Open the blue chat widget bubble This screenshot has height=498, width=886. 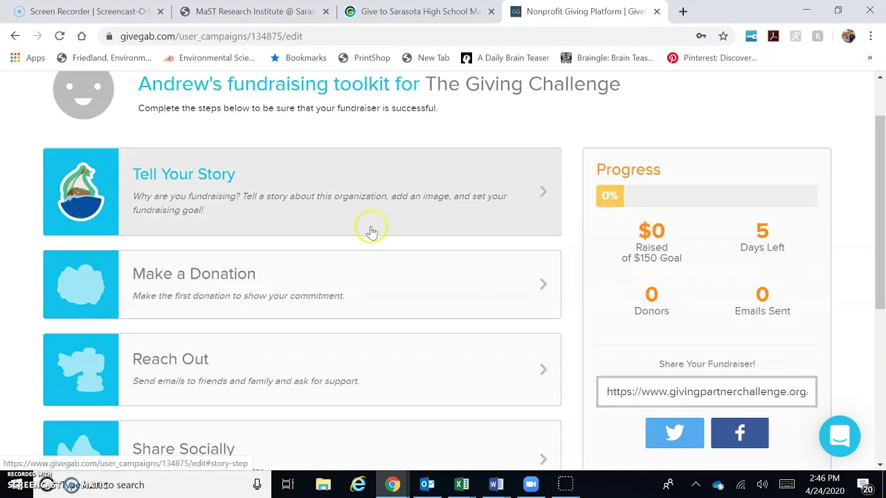(x=840, y=436)
